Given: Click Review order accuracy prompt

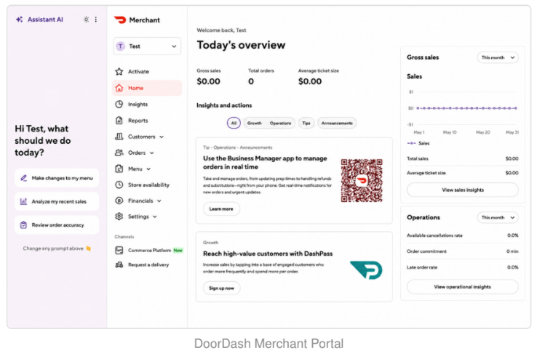Looking at the screenshot, I should pos(57,225).
